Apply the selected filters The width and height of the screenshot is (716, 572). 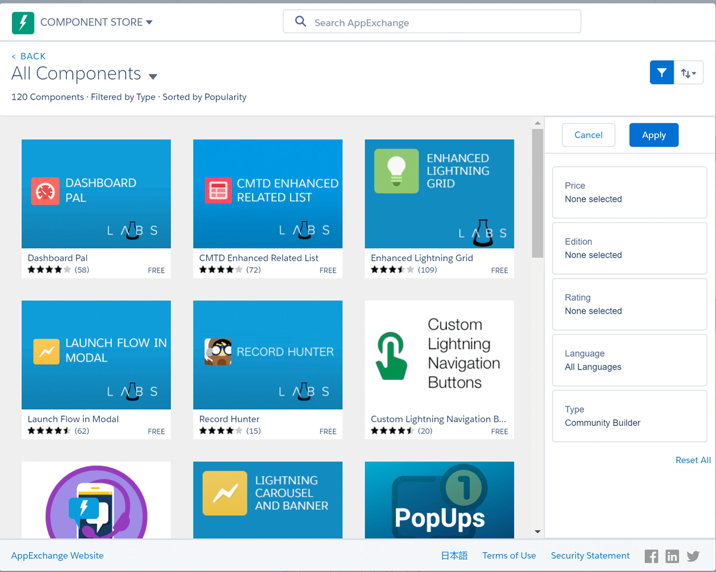[x=653, y=135]
